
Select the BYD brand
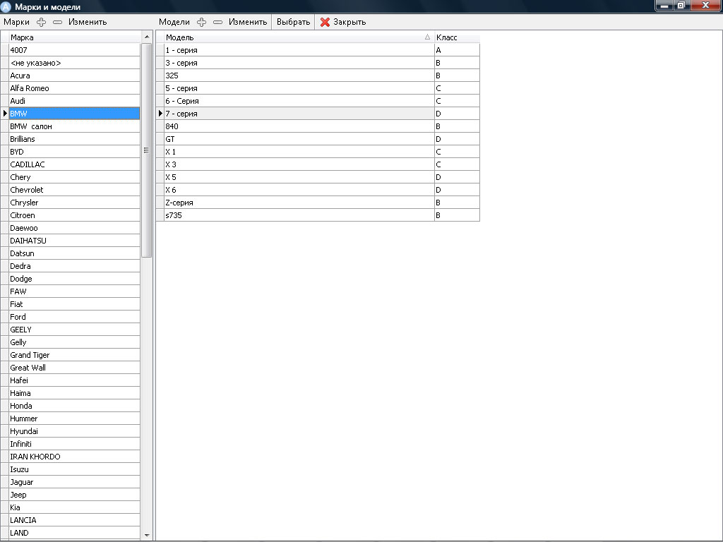click(x=74, y=152)
